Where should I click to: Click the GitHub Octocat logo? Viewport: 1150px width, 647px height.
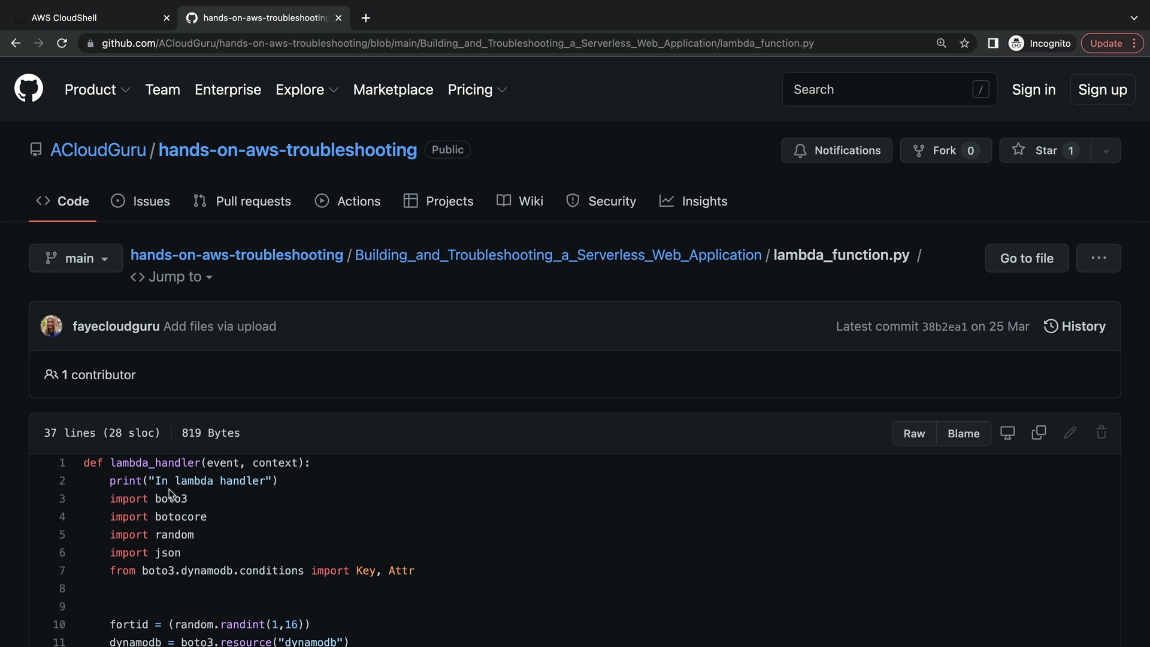(x=28, y=89)
